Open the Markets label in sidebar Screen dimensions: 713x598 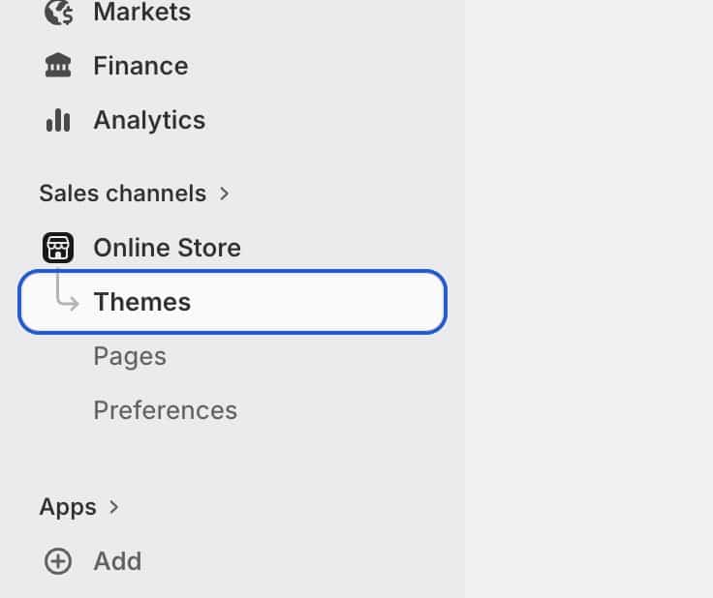pos(141,13)
